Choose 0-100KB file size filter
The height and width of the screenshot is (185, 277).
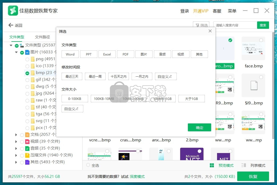coord(75,99)
